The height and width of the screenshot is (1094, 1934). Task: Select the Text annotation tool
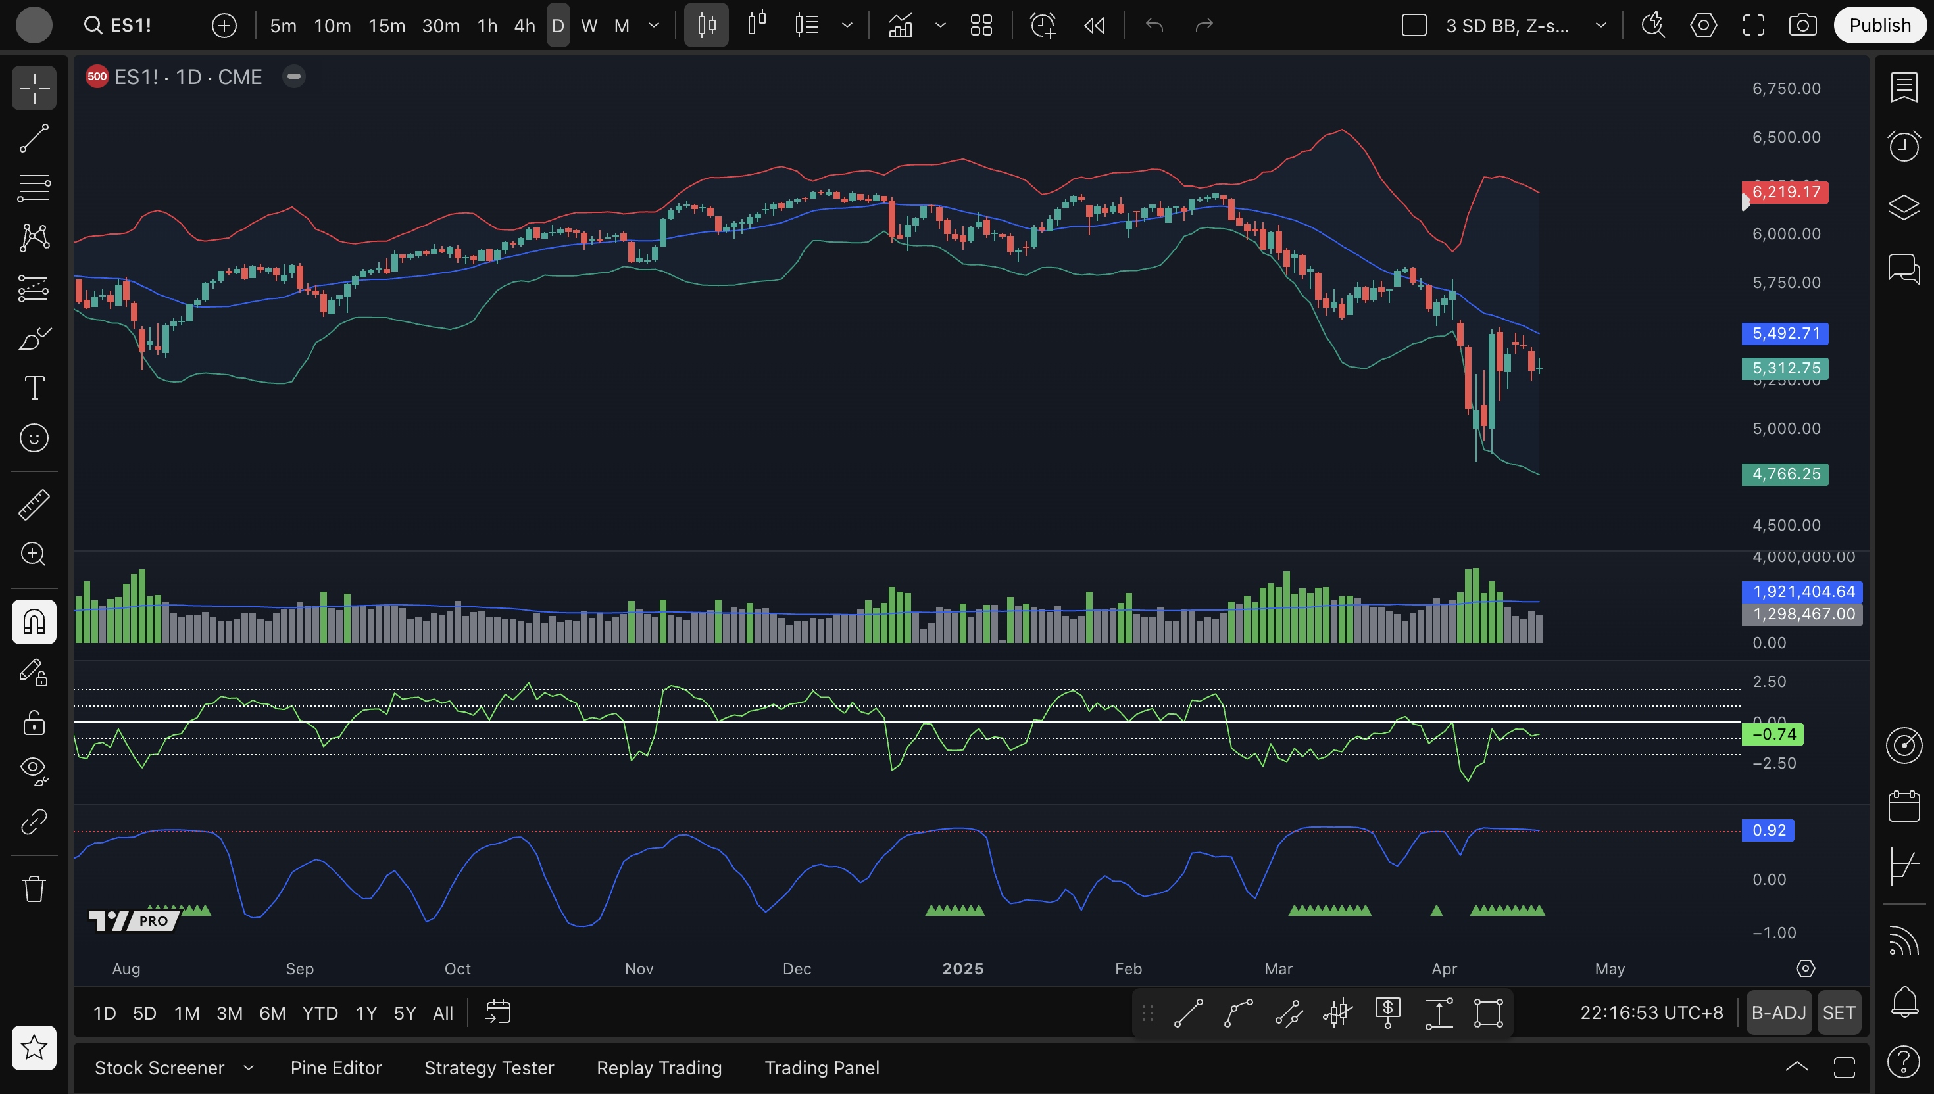(x=34, y=388)
